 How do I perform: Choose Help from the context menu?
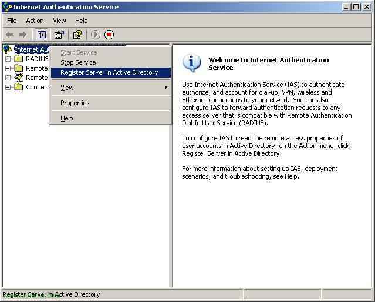111,118
